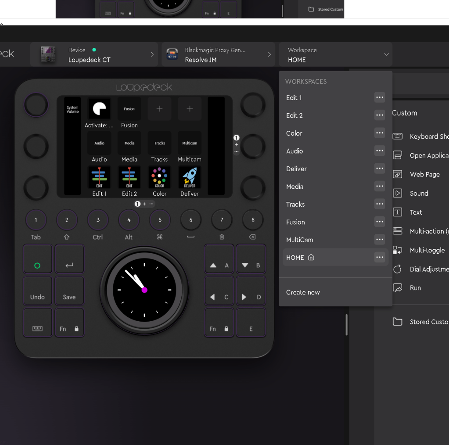
Task: Click the Save square button
Action: pyautogui.click(x=69, y=291)
